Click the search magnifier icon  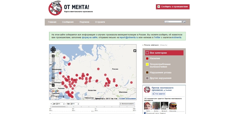click(x=184, y=22)
